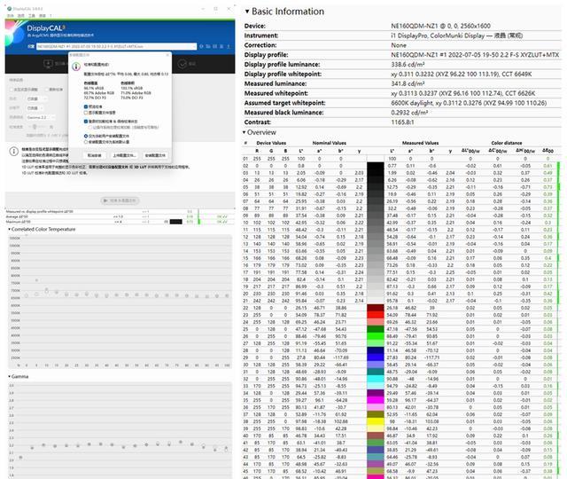Open the Gamma 2.2 tone curve dropdown

tap(41, 117)
